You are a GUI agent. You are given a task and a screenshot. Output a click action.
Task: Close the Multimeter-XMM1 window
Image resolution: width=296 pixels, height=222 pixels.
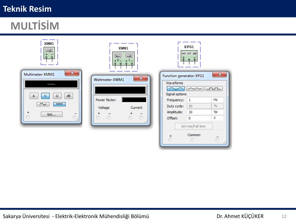[72, 73]
